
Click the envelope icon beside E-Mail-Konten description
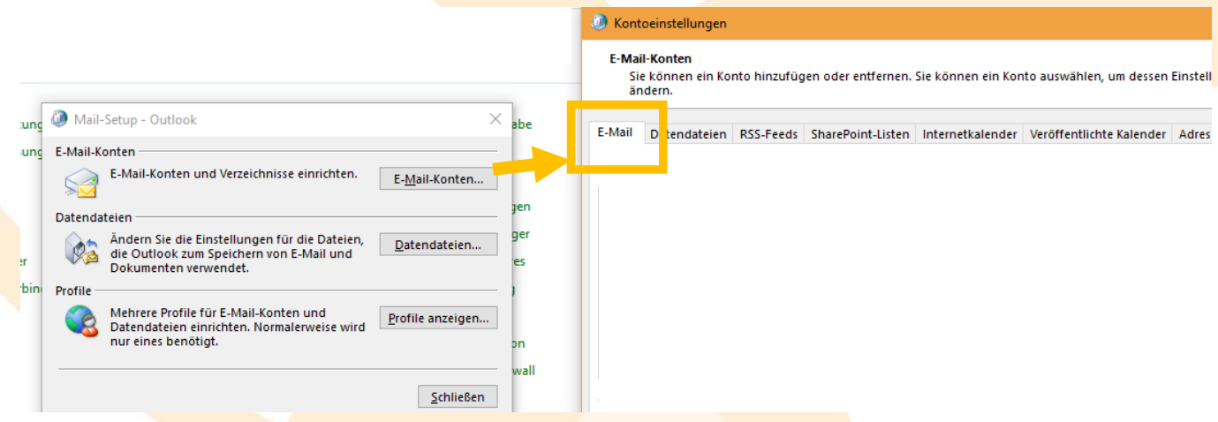(81, 182)
